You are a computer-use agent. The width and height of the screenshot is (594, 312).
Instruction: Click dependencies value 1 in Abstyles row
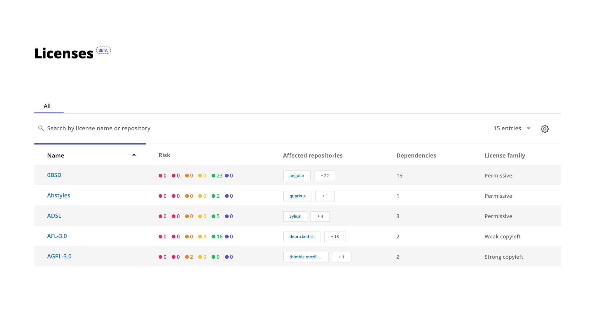(398, 196)
